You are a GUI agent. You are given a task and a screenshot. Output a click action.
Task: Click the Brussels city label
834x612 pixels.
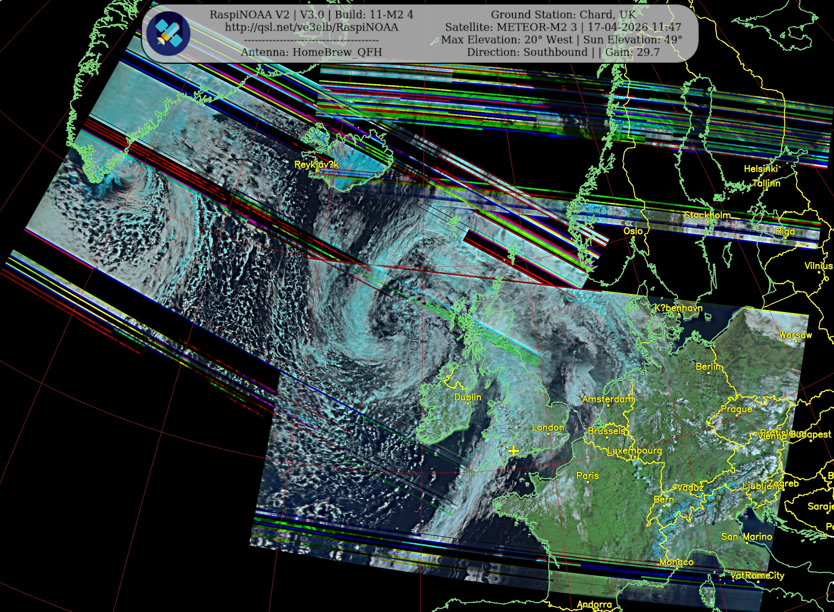coord(606,431)
